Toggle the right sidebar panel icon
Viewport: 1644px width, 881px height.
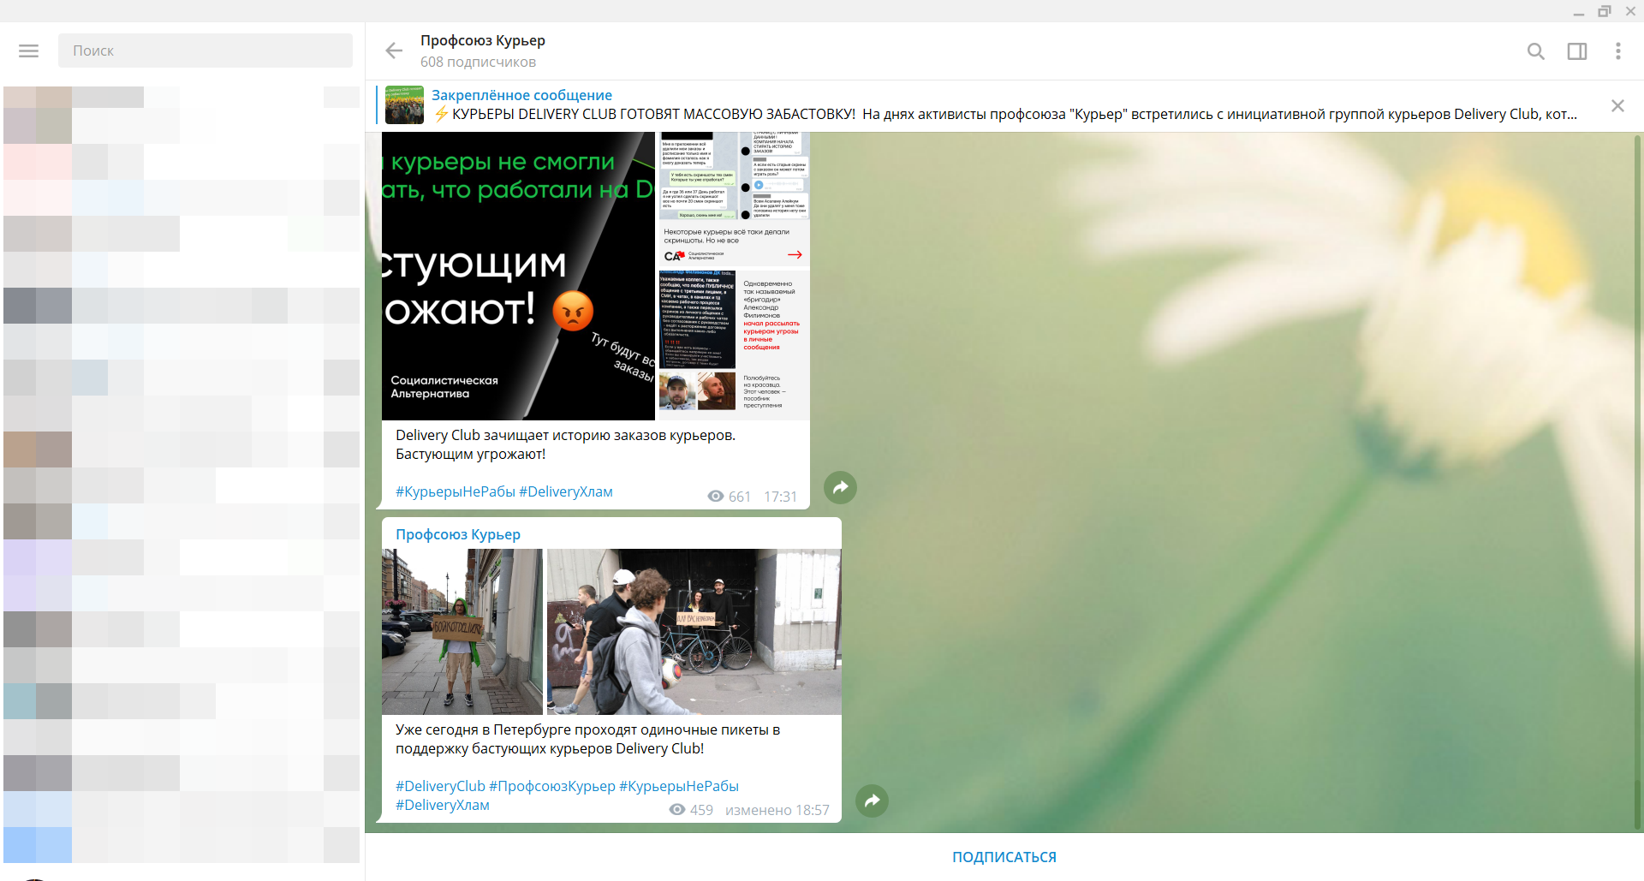1577,51
